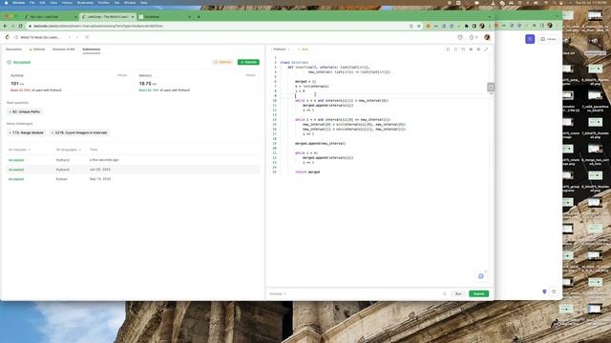Viewport: 611px width, 343px height.
Task: Open memory Details link
Action: [250, 75]
